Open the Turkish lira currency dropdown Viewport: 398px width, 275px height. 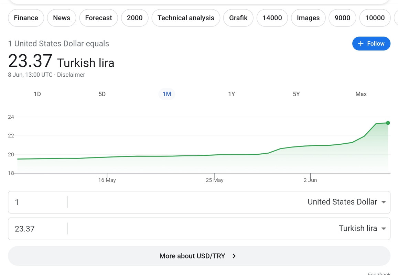click(x=363, y=228)
